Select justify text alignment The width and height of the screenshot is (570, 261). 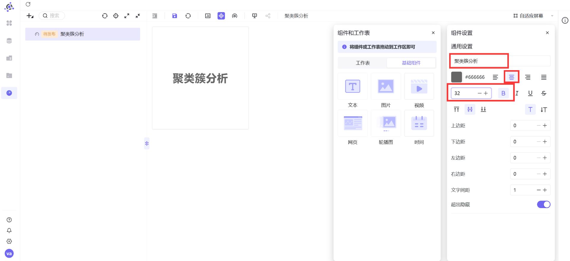(x=544, y=77)
